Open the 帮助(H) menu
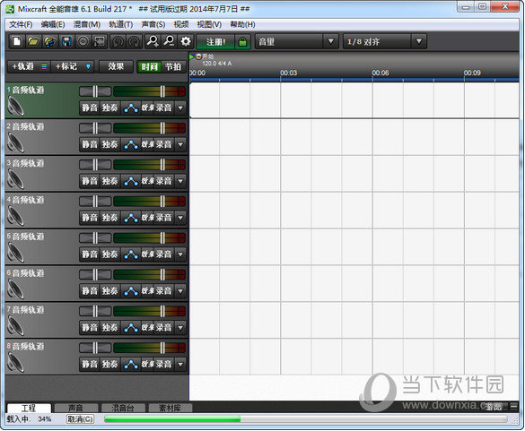The width and height of the screenshot is (525, 431). 242,24
